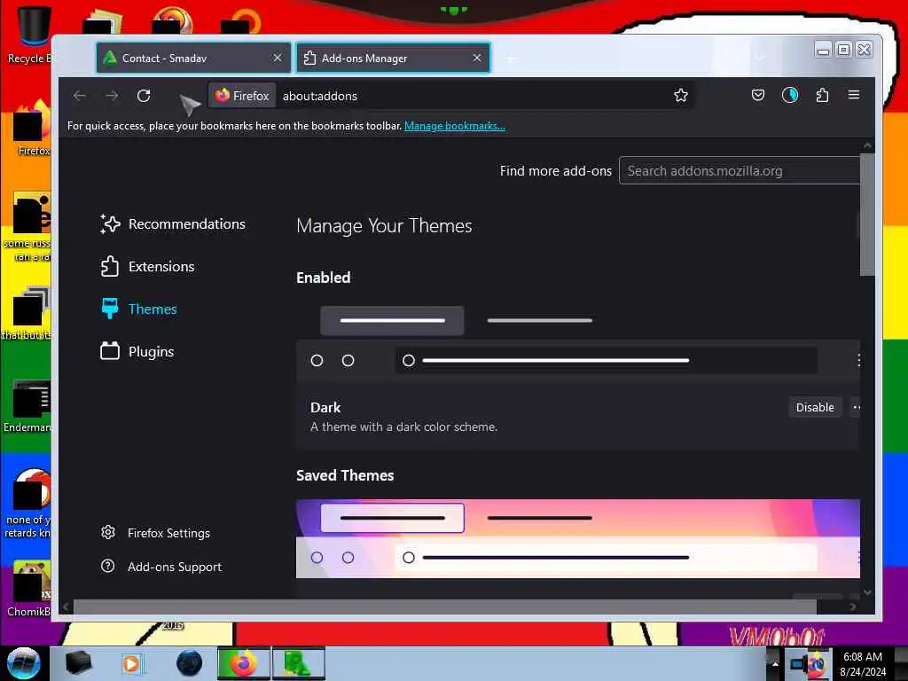Open the dark globe taskbar icon
Image resolution: width=908 pixels, height=681 pixels.
point(190,663)
